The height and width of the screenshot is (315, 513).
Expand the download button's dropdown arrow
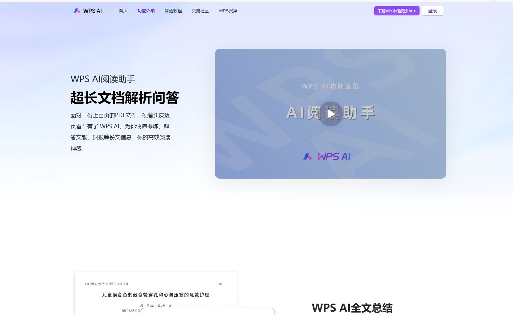point(415,11)
